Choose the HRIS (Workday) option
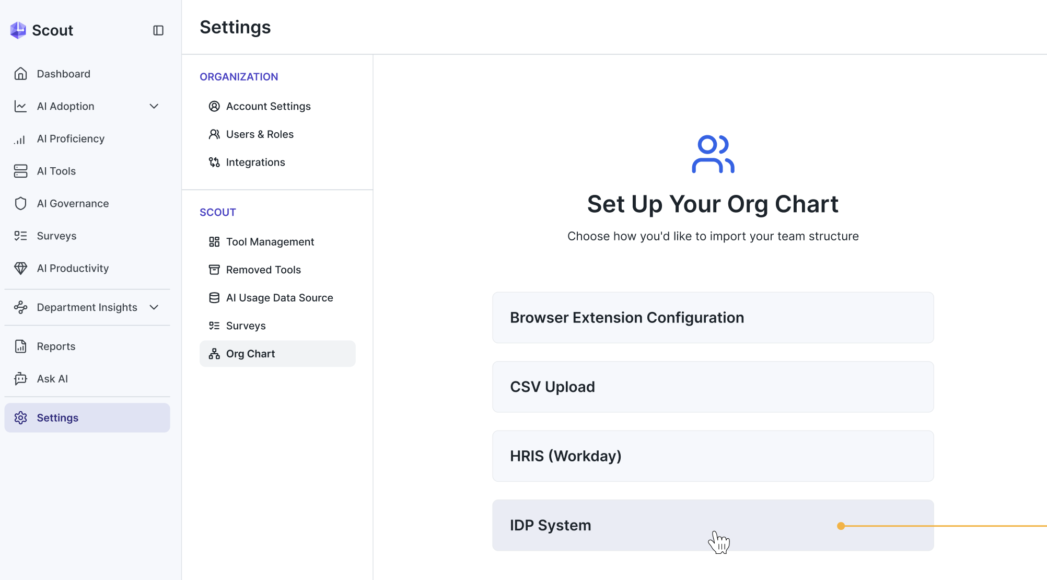This screenshot has width=1047, height=580. pos(713,456)
